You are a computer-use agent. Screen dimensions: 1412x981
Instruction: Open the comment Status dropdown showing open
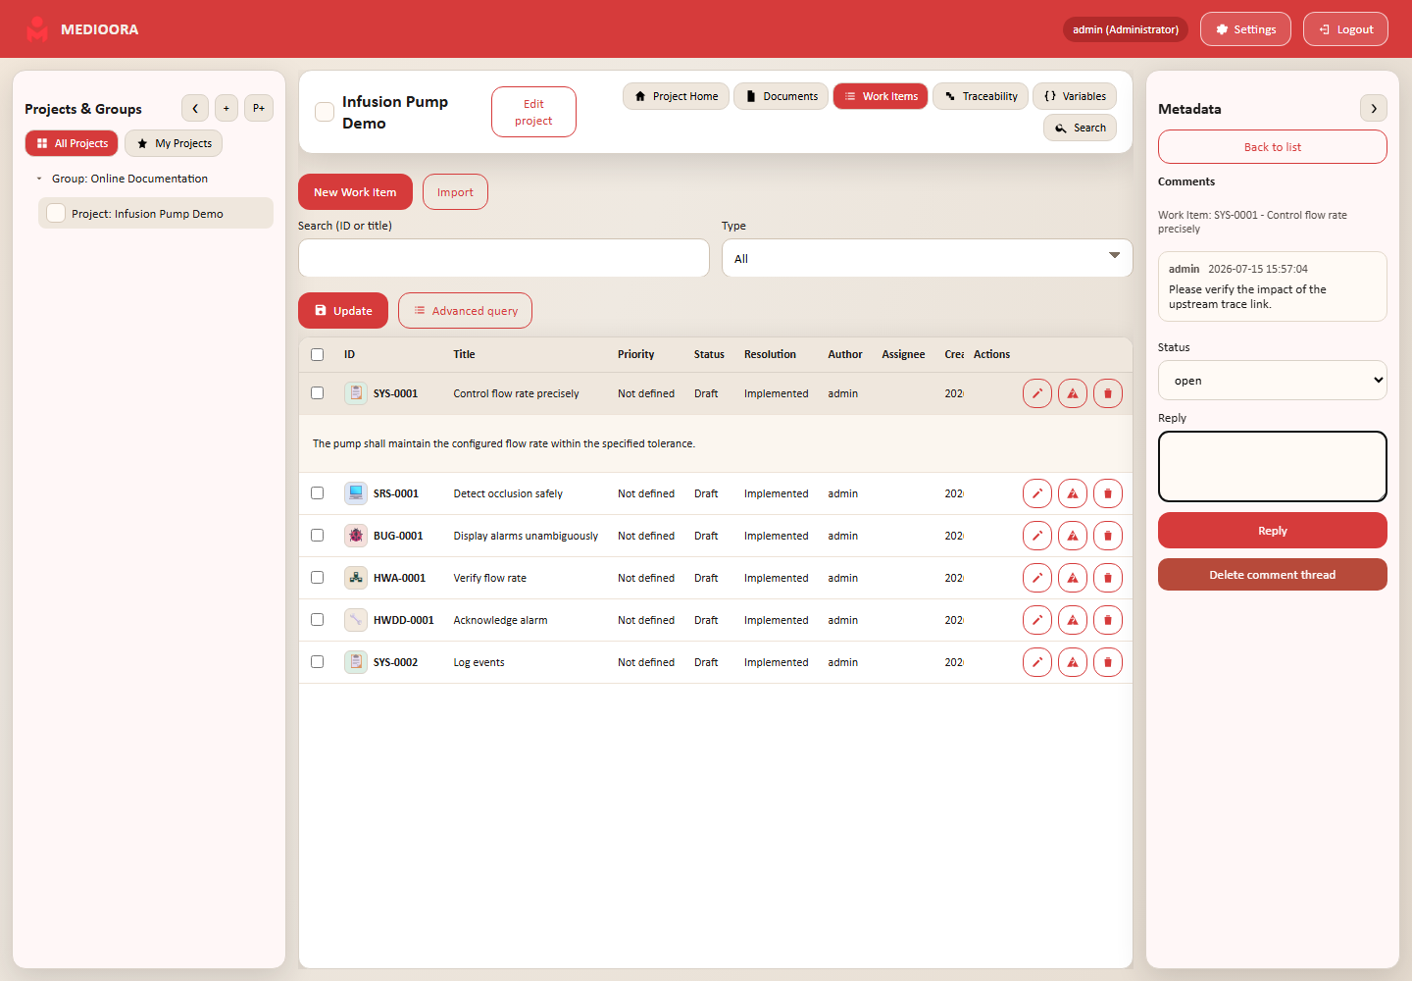pos(1273,380)
